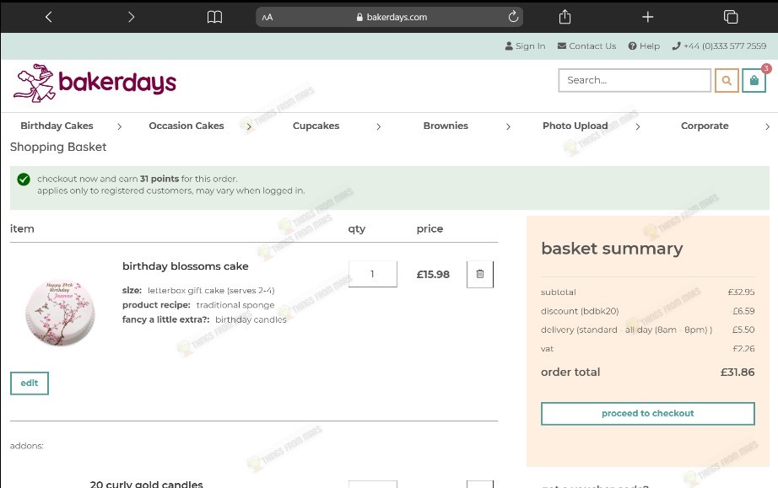The height and width of the screenshot is (488, 778).
Task: Click the bakerdays.com address bar
Action: pyautogui.click(x=390, y=17)
